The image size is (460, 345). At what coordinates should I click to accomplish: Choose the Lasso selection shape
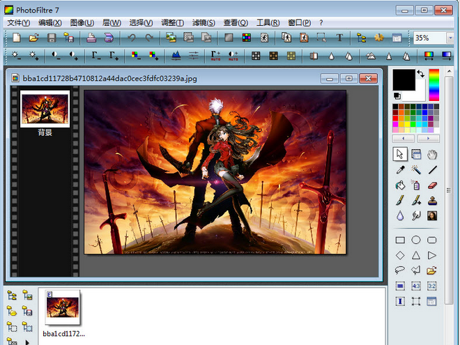(400, 270)
